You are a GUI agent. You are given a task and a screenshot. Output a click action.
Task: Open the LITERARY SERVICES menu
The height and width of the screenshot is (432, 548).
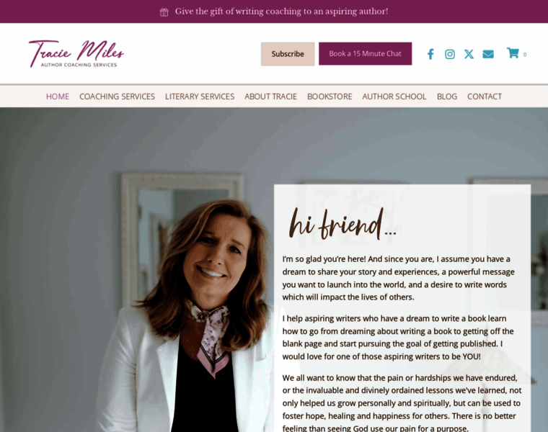click(200, 96)
